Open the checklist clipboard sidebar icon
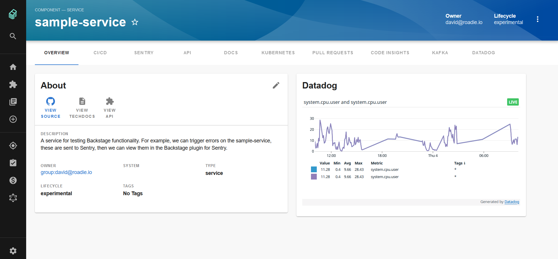 click(x=13, y=163)
